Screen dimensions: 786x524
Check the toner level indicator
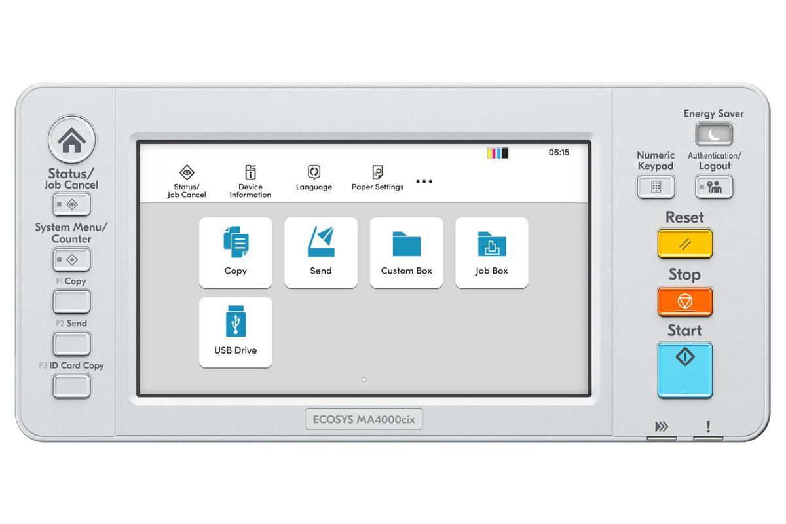point(498,153)
